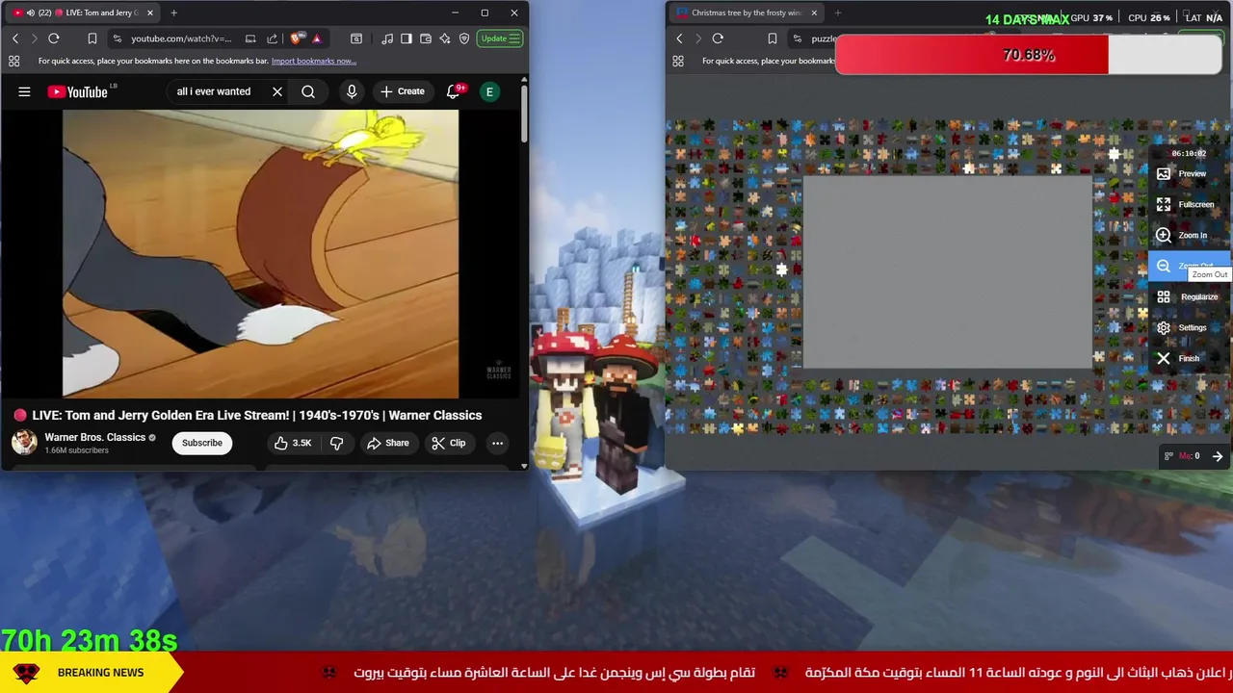This screenshot has width=1233, height=693.
Task: Zoom In on the puzzle board
Action: coord(1183,235)
